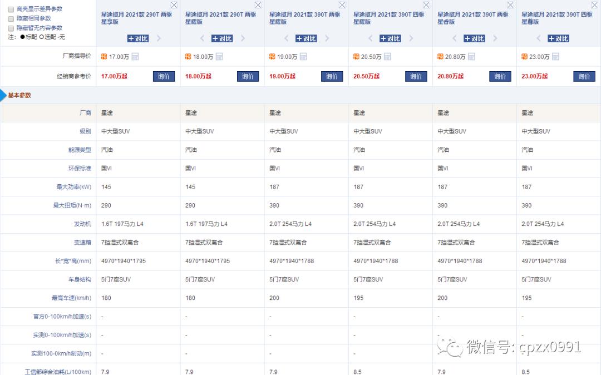
Task: Check the 隐藏暂无内容参数 option
Action: click(x=11, y=28)
